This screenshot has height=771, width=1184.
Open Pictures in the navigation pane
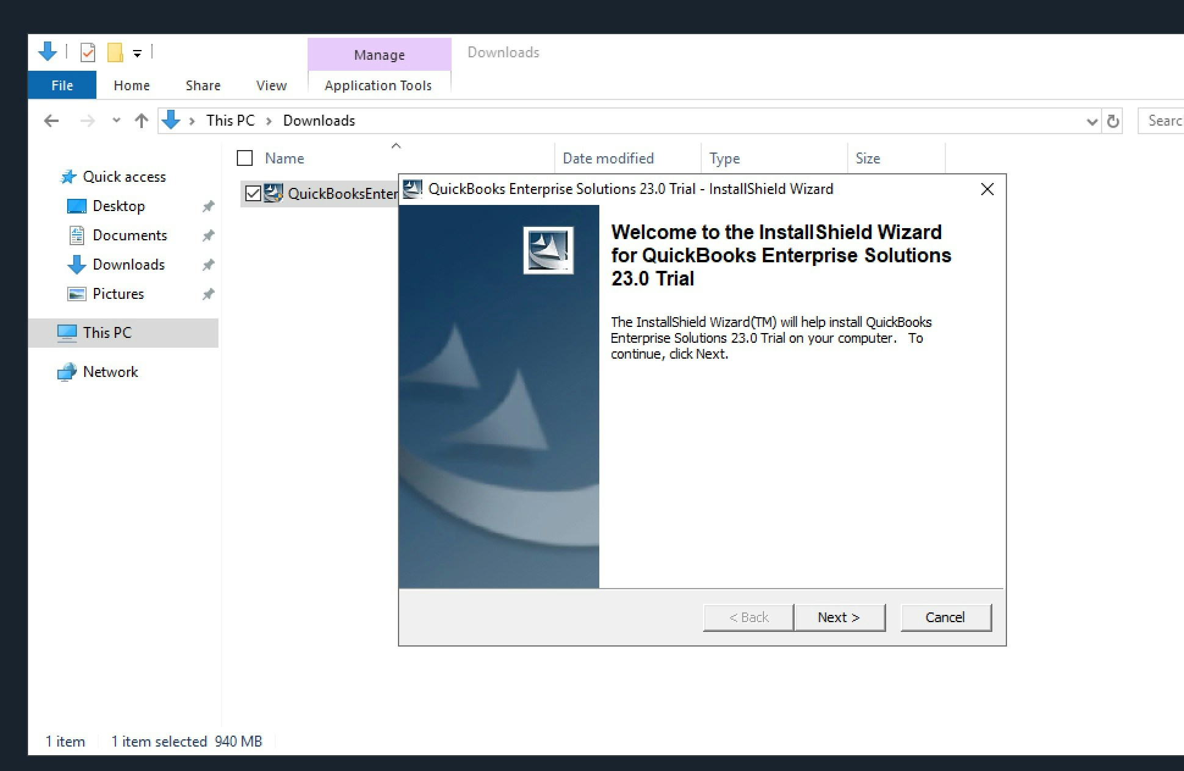(x=118, y=294)
